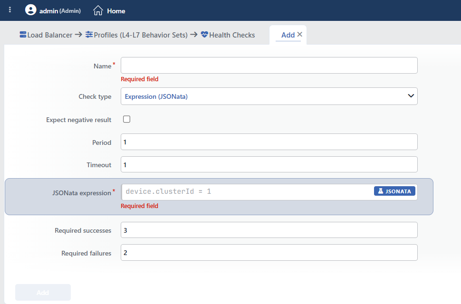Viewport: 461px width, 304px height.
Task: Go to Profiles (L4-L7 Behavior Sets) breadcrumb
Action: (x=141, y=35)
